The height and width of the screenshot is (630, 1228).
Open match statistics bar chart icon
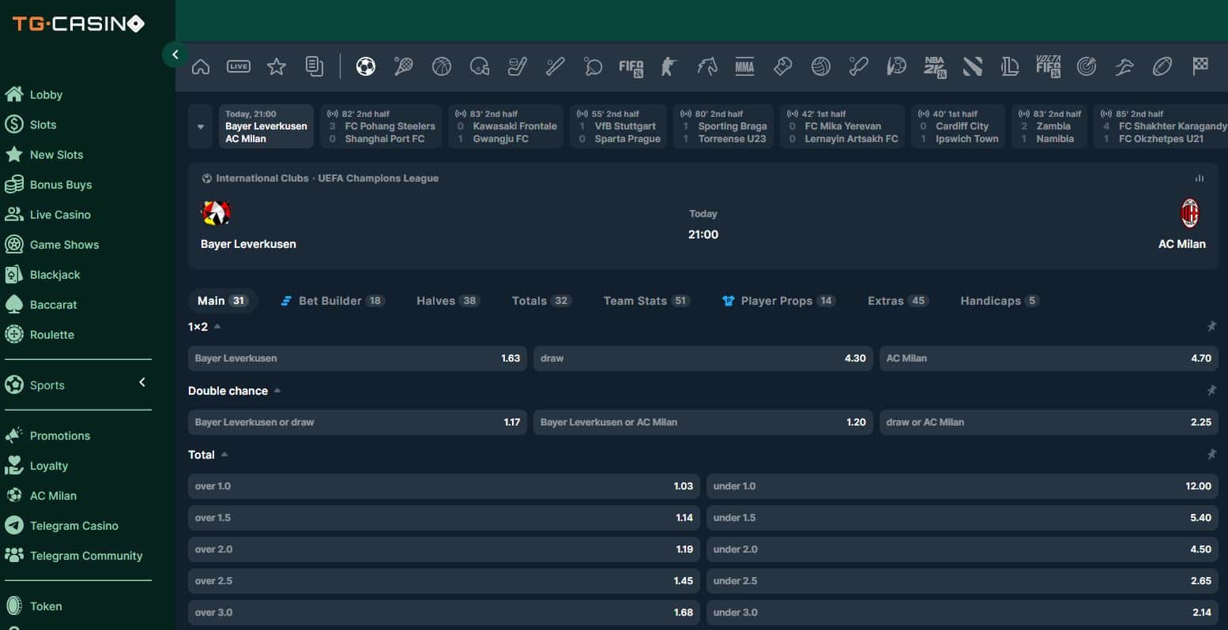(1200, 178)
